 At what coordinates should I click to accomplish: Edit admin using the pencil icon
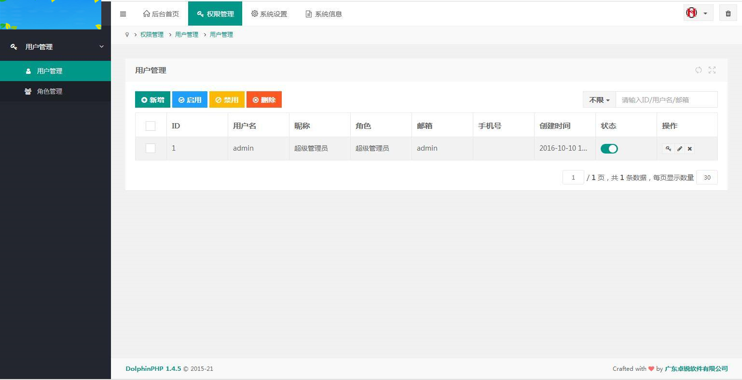tap(679, 149)
